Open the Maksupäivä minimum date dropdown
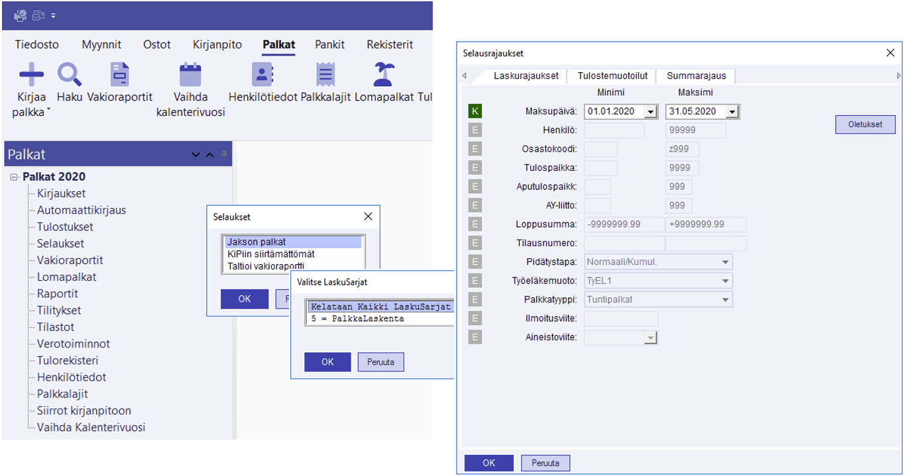904x476 pixels. 650,112
